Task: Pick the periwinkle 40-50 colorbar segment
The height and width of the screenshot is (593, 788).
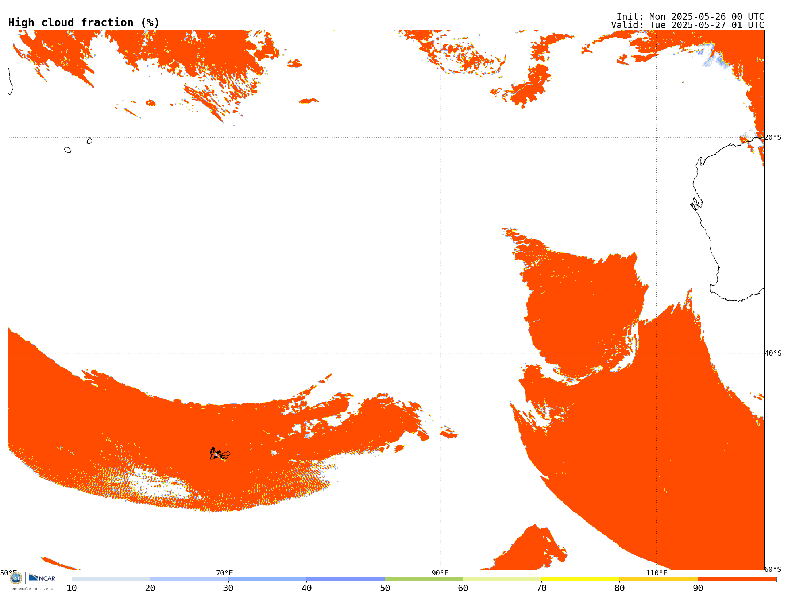Action: 345,579
